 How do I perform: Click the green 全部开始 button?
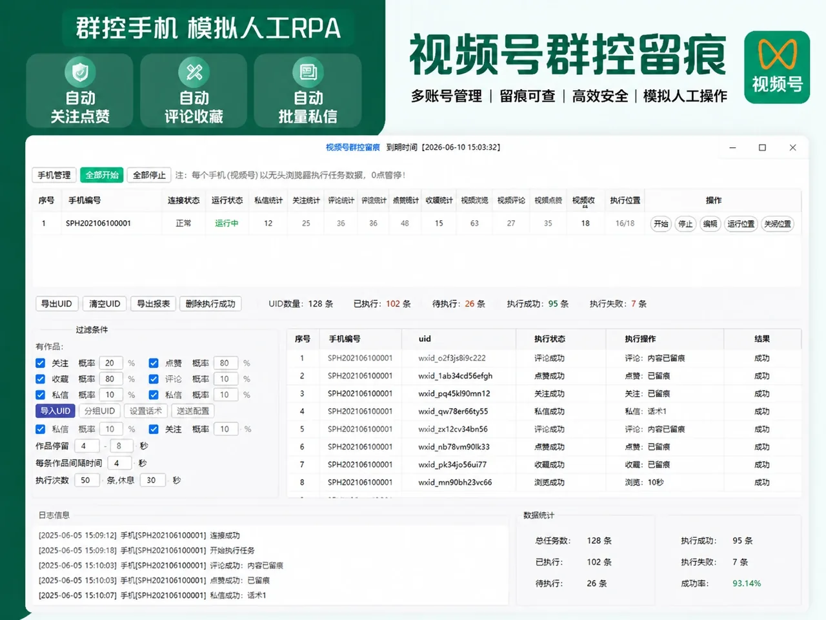coord(102,175)
